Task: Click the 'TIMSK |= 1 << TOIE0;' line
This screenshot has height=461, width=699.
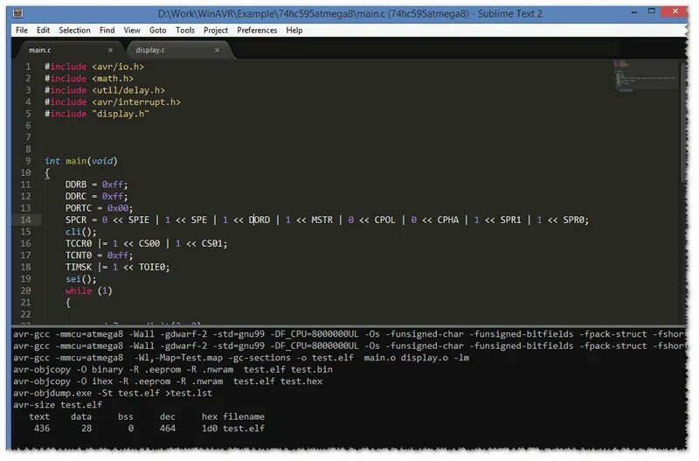Action: [x=117, y=267]
